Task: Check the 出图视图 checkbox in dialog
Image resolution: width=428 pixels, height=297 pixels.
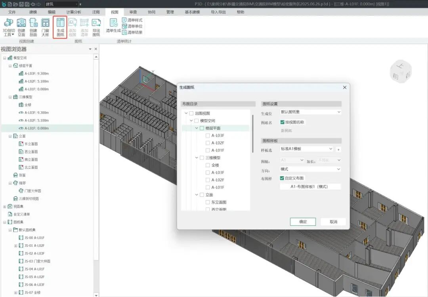Action: (191, 113)
